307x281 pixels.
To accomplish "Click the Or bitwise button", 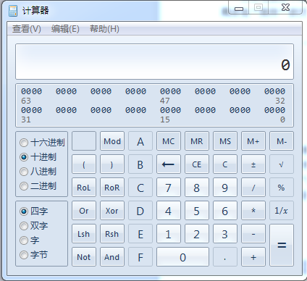I will click(x=84, y=211).
